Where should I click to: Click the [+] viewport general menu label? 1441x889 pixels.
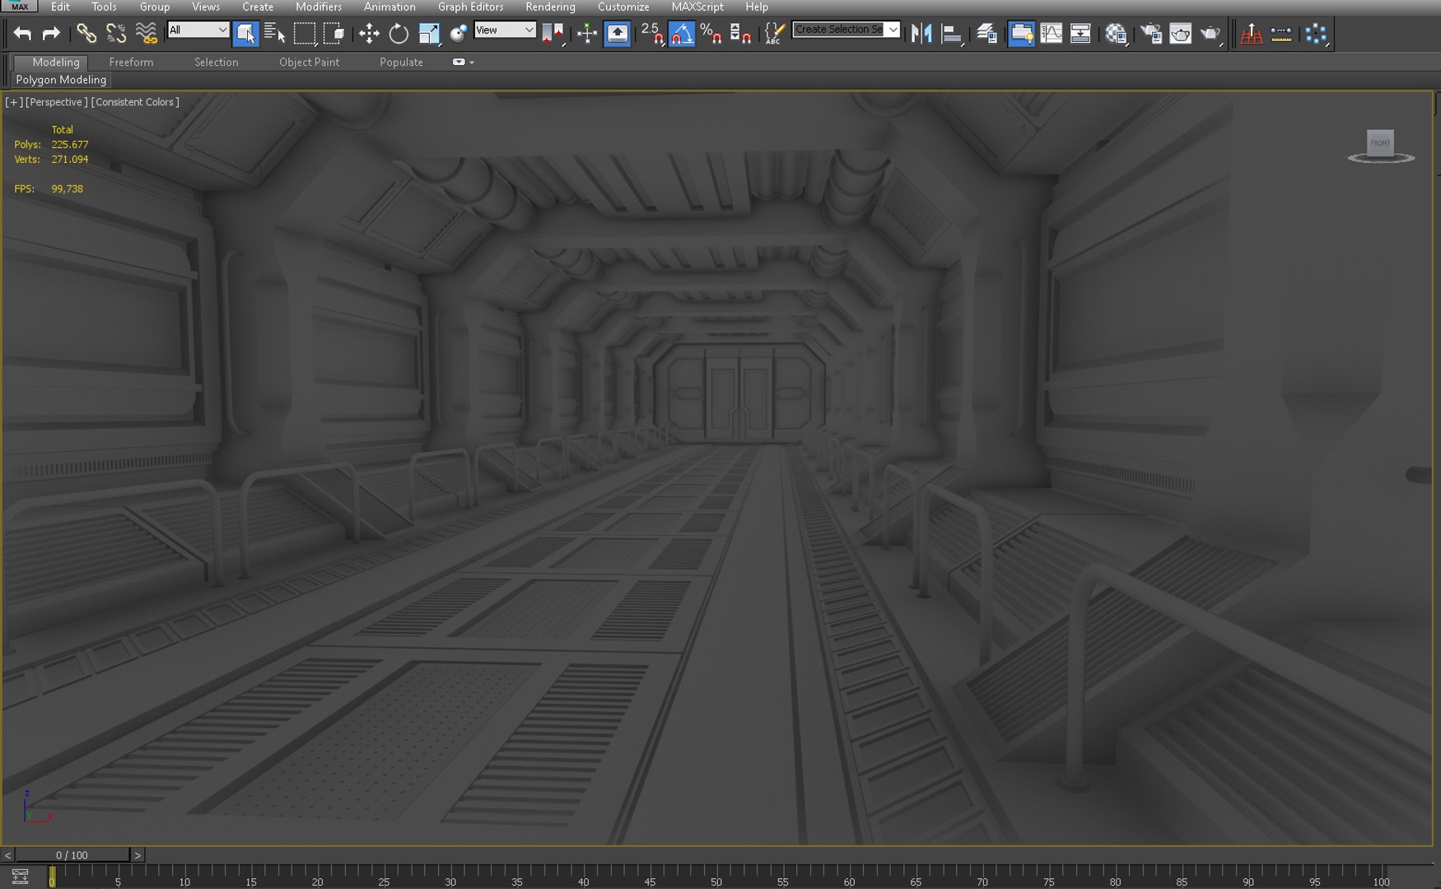[14, 102]
